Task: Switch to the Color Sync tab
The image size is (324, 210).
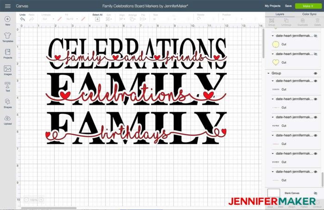Action: click(x=309, y=14)
